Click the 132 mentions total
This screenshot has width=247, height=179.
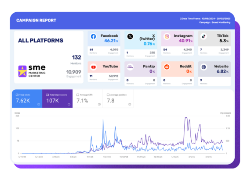76,57
